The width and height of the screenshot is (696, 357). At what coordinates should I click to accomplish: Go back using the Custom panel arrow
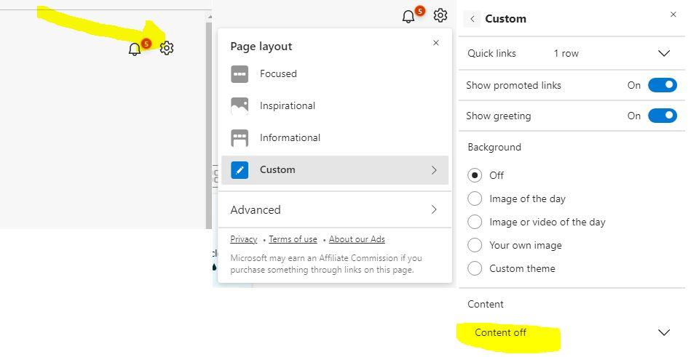(472, 19)
